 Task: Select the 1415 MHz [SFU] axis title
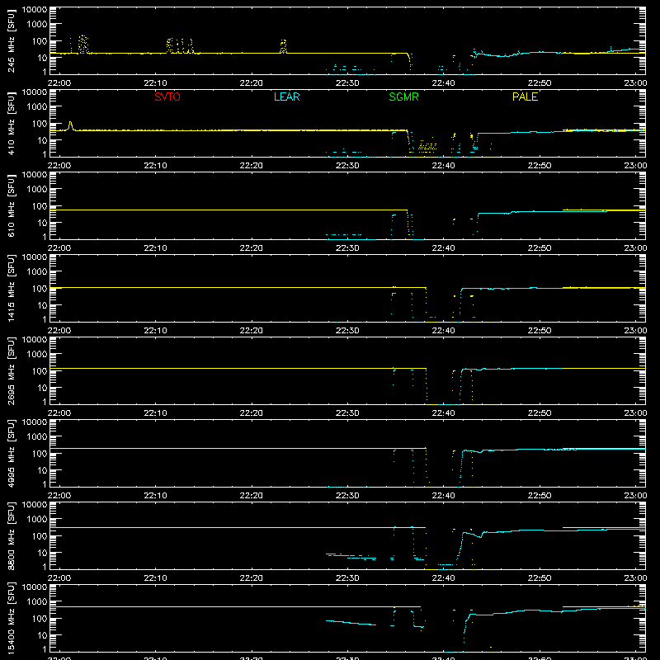[11, 288]
